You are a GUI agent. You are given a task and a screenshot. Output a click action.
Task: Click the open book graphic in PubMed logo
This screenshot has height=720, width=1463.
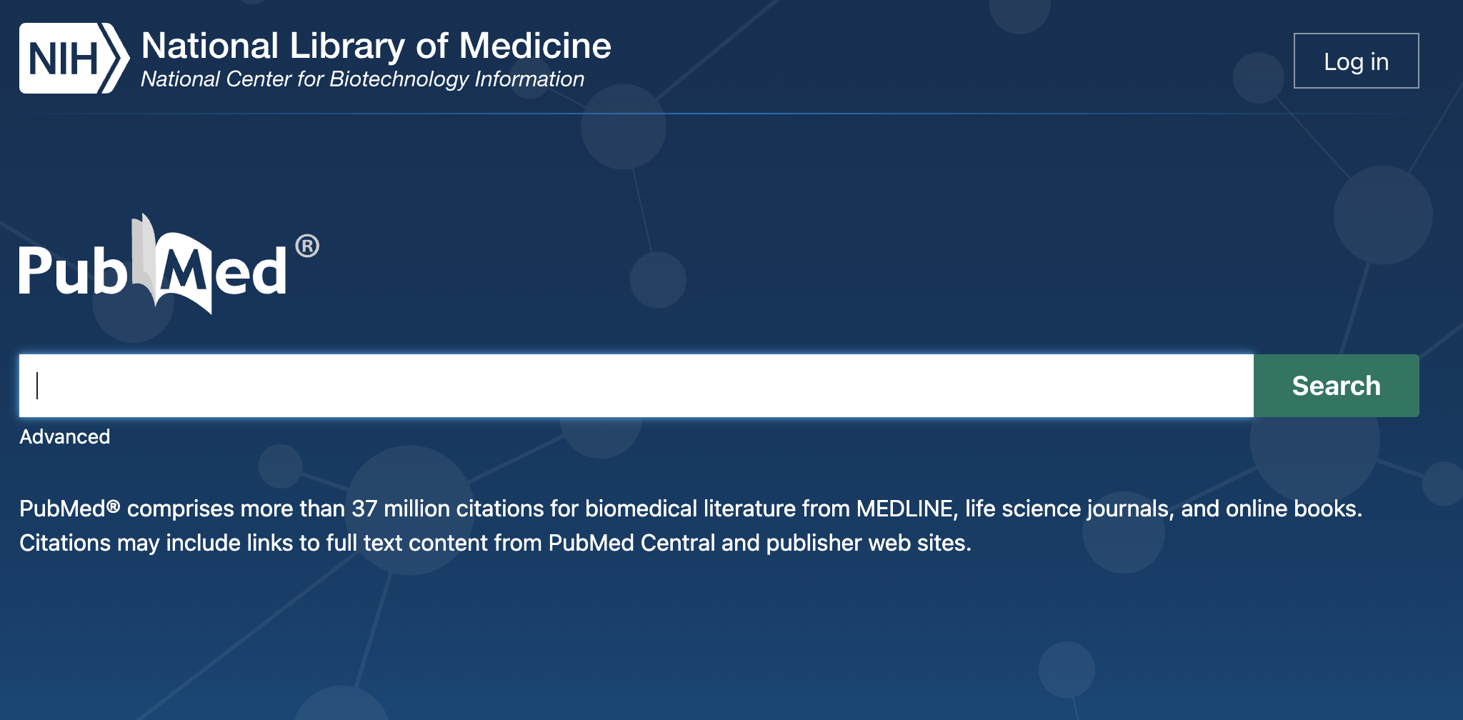pyautogui.click(x=171, y=264)
